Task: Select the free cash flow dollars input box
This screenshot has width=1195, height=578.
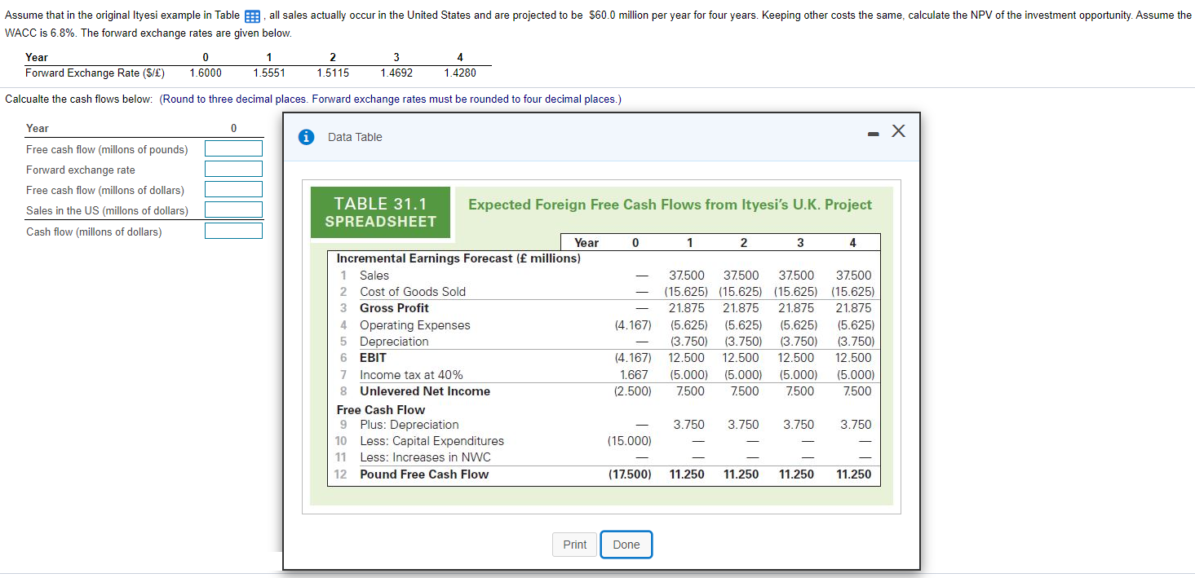Action: coord(233,189)
